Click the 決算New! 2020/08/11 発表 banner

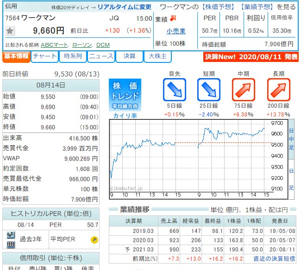251,57
